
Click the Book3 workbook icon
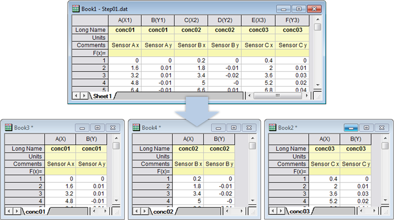click(8, 128)
